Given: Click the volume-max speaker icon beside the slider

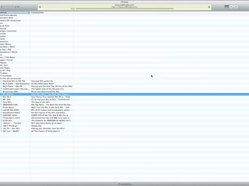Looking at the screenshot, I should tap(18, 7).
